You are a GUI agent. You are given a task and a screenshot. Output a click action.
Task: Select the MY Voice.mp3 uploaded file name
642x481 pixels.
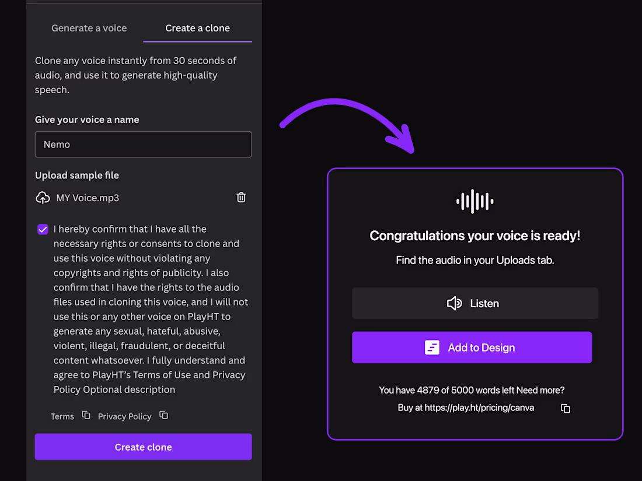pyautogui.click(x=88, y=198)
